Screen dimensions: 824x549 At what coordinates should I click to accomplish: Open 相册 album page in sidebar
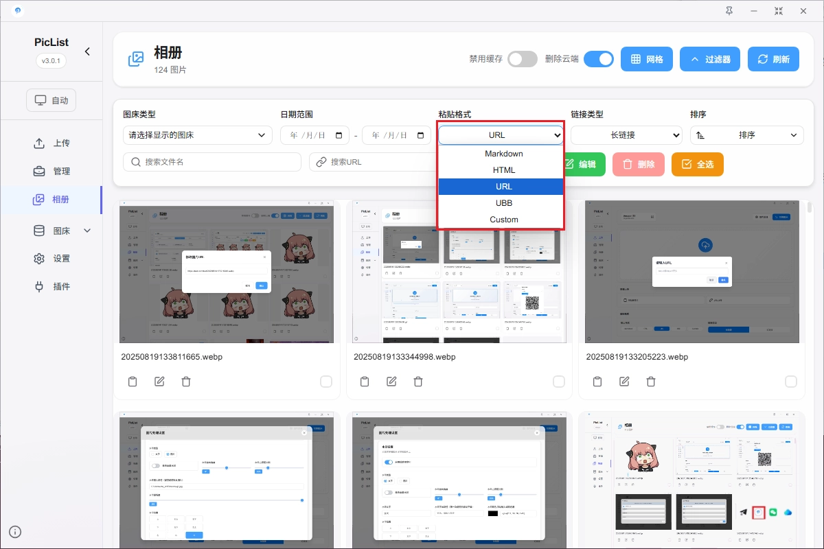pos(51,200)
